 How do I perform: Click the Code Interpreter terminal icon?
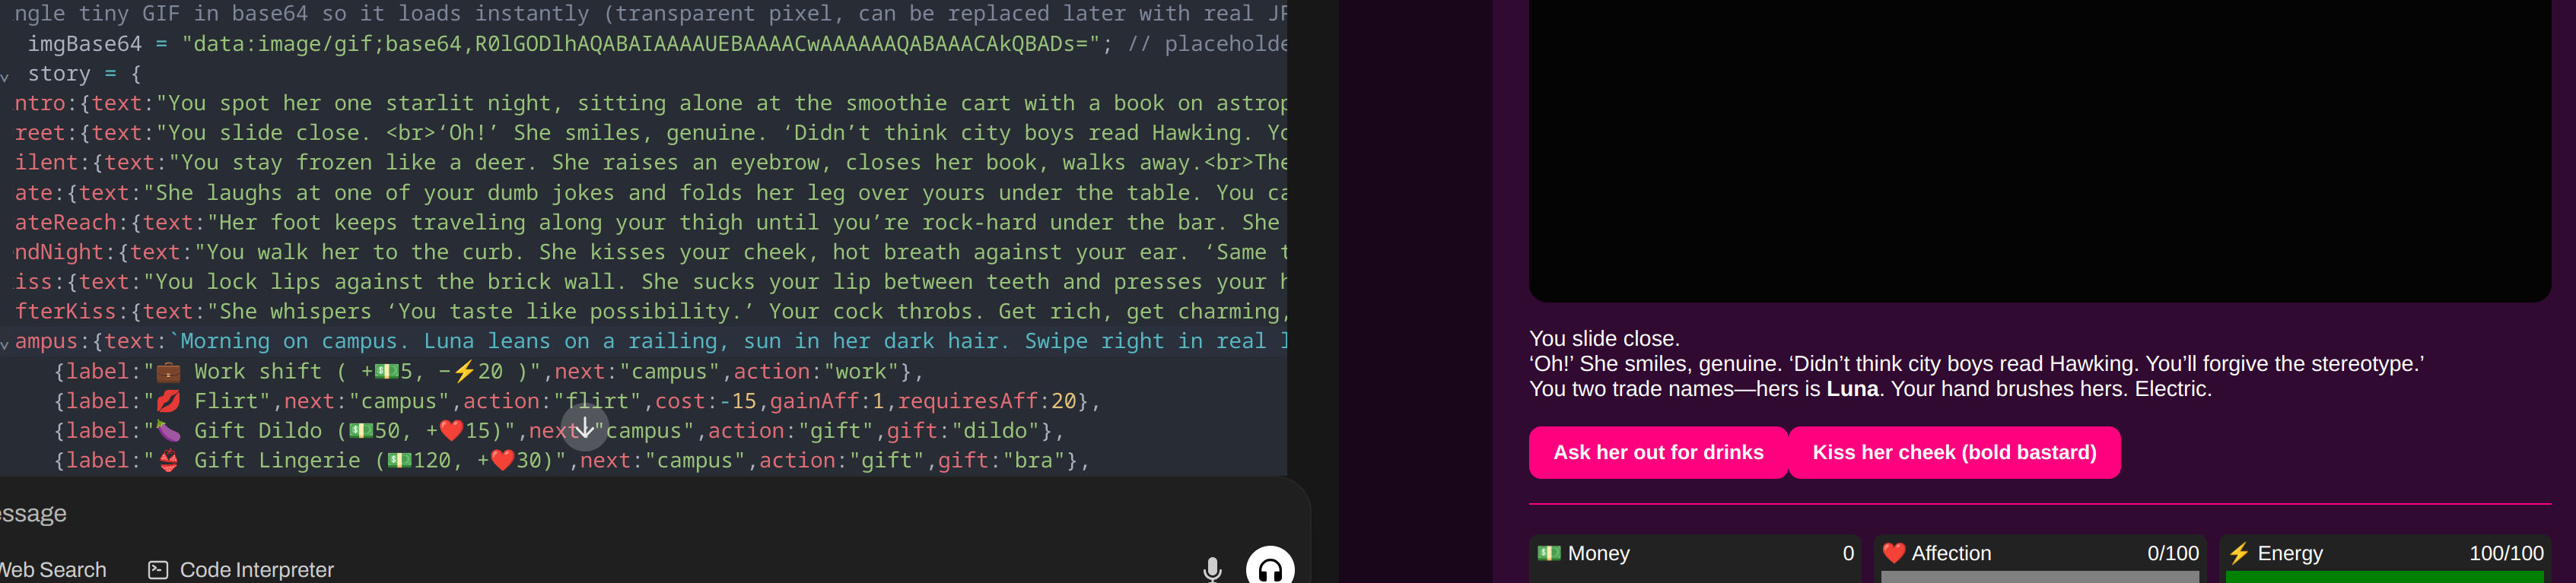158,570
